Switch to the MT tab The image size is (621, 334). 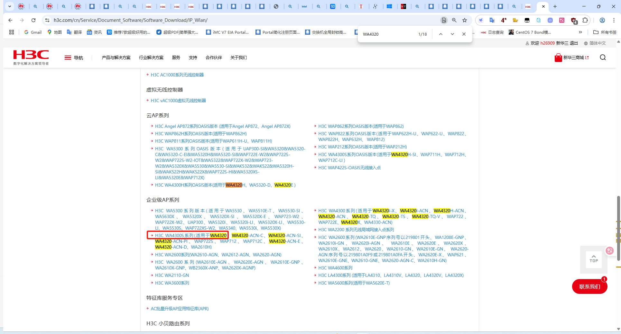click(x=403, y=6)
